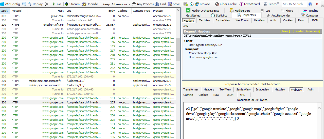Image resolution: width=324 pixels, height=139 pixels.
Task: Click the timer stopwatch icon in toolbar
Action: [x=191, y=4]
